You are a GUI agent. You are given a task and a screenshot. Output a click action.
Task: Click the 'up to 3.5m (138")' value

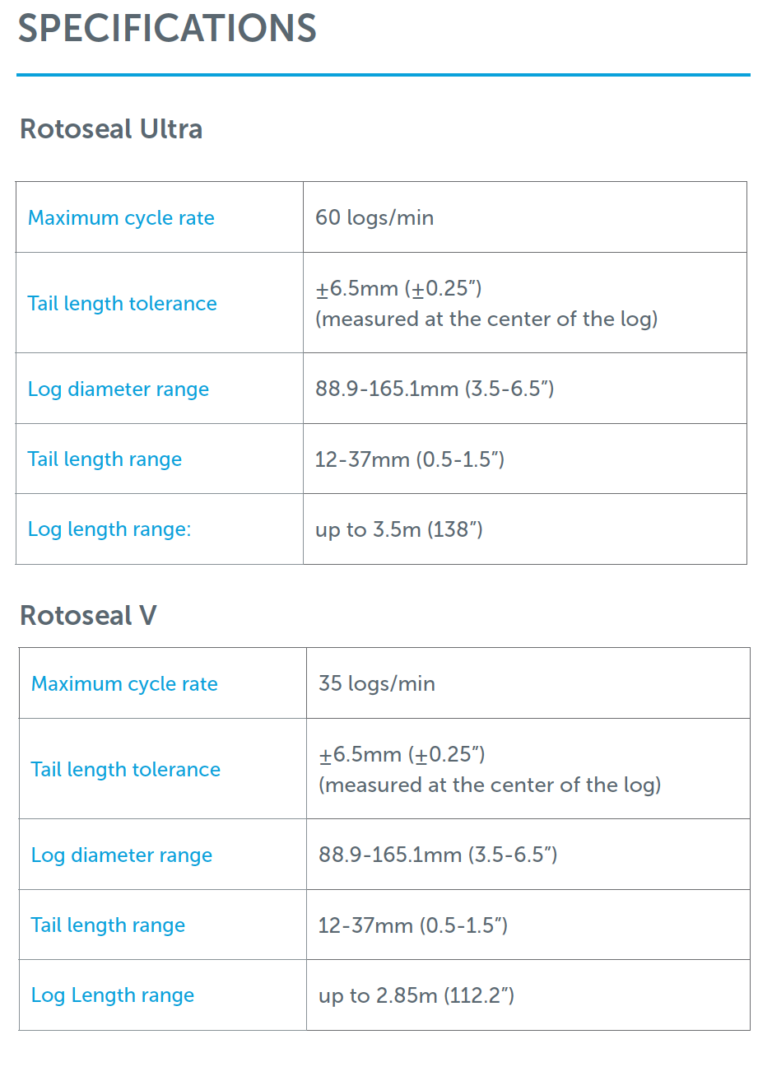coord(399,529)
